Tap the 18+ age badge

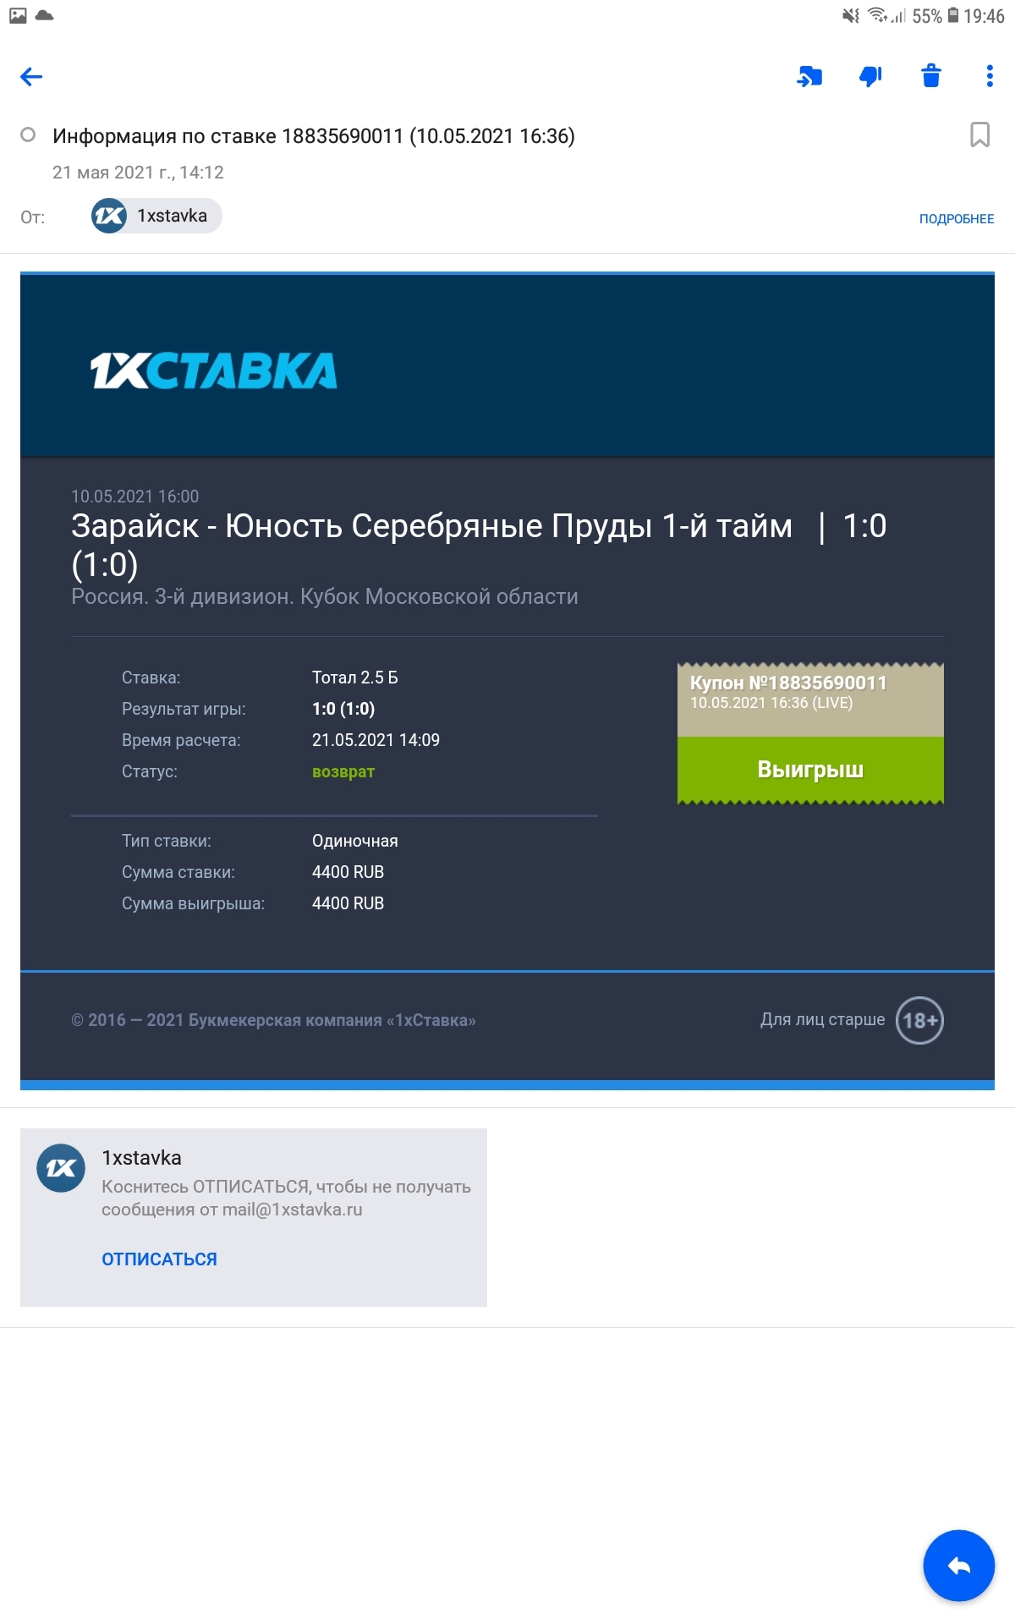click(x=919, y=1020)
